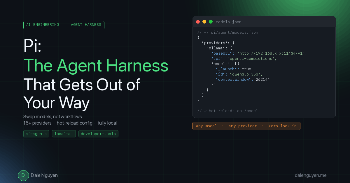
Task: Click 'Swap models, not workflows.' subtitle
Action: [x=53, y=117]
